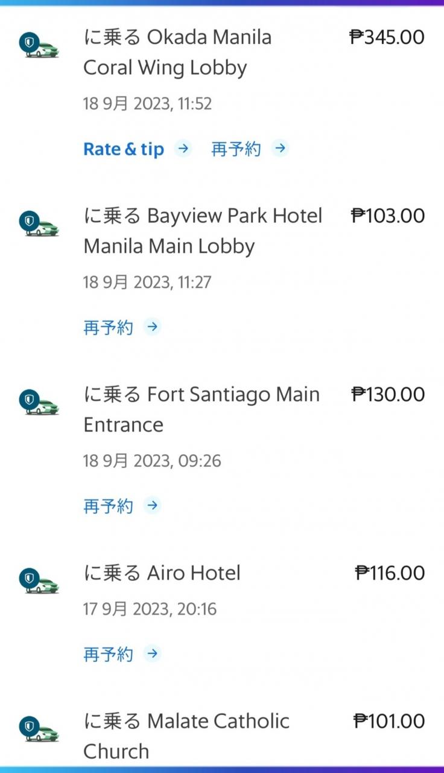Click car icon for Okada Manila ride
The height and width of the screenshot is (773, 444).
(40, 46)
